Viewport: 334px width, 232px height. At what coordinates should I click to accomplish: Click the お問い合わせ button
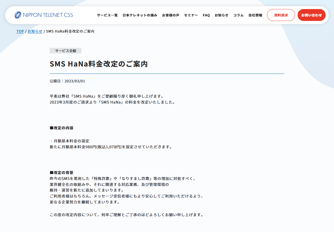tap(311, 15)
